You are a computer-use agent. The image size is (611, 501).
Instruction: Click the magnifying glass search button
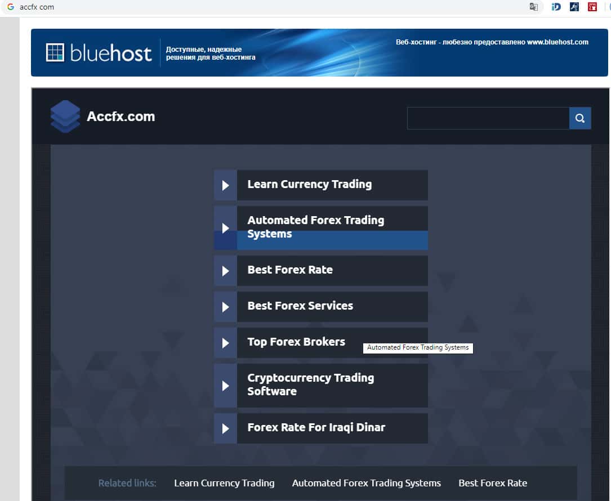(580, 118)
